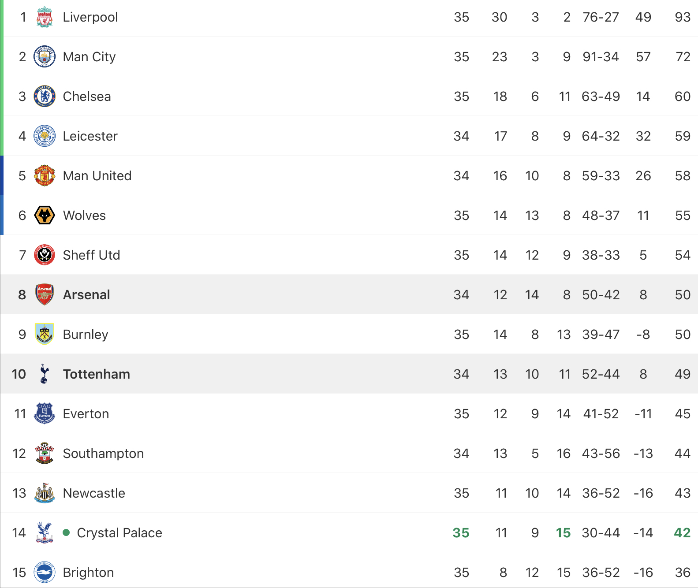Open the Everton team name link

86,414
